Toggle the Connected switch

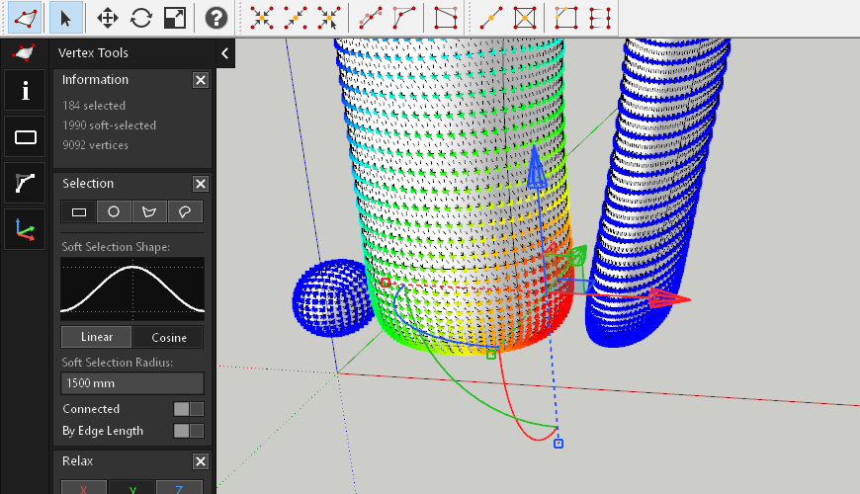(x=188, y=409)
